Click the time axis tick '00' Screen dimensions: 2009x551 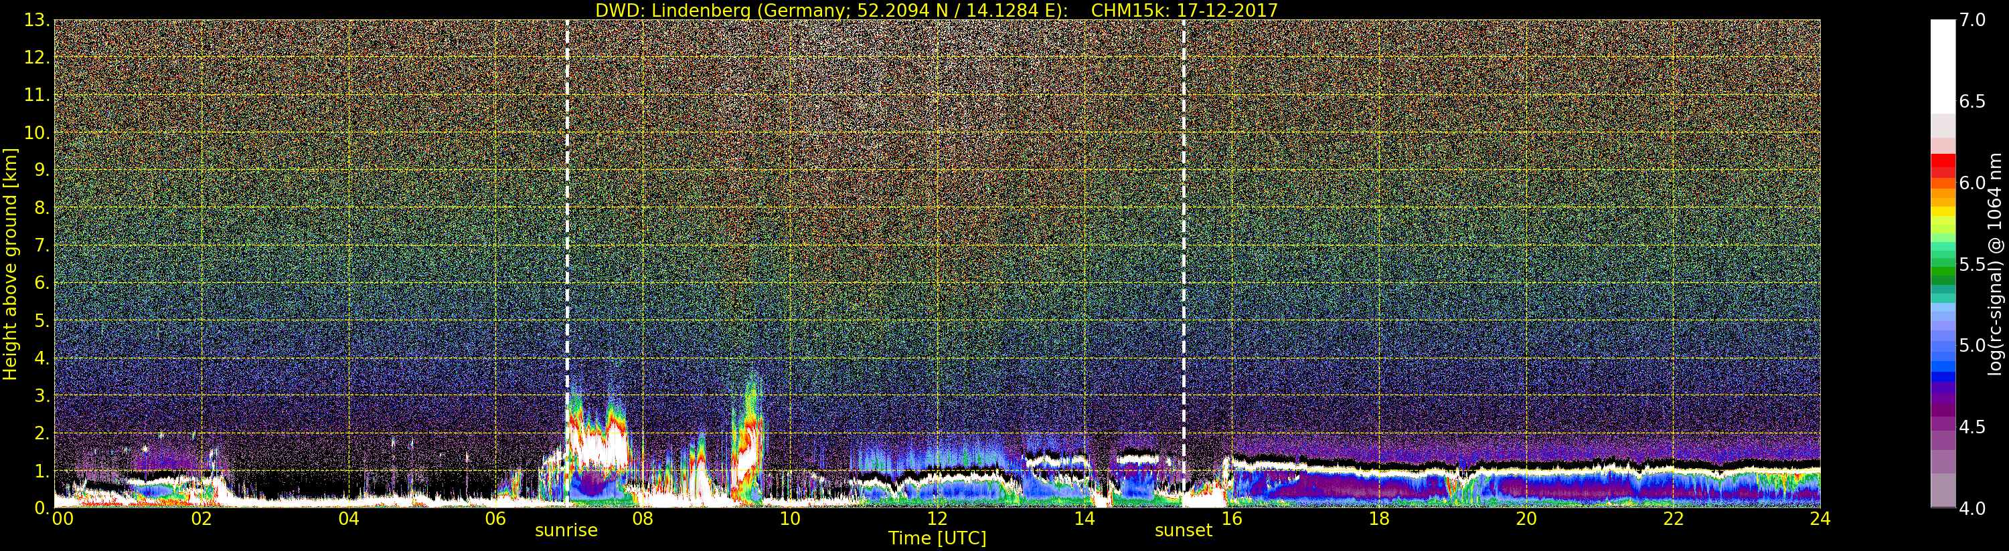(62, 519)
